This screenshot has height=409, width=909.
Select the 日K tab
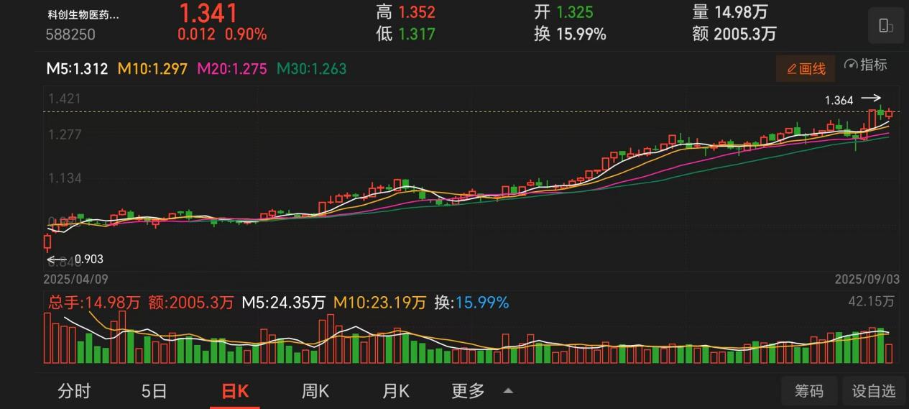(x=235, y=391)
